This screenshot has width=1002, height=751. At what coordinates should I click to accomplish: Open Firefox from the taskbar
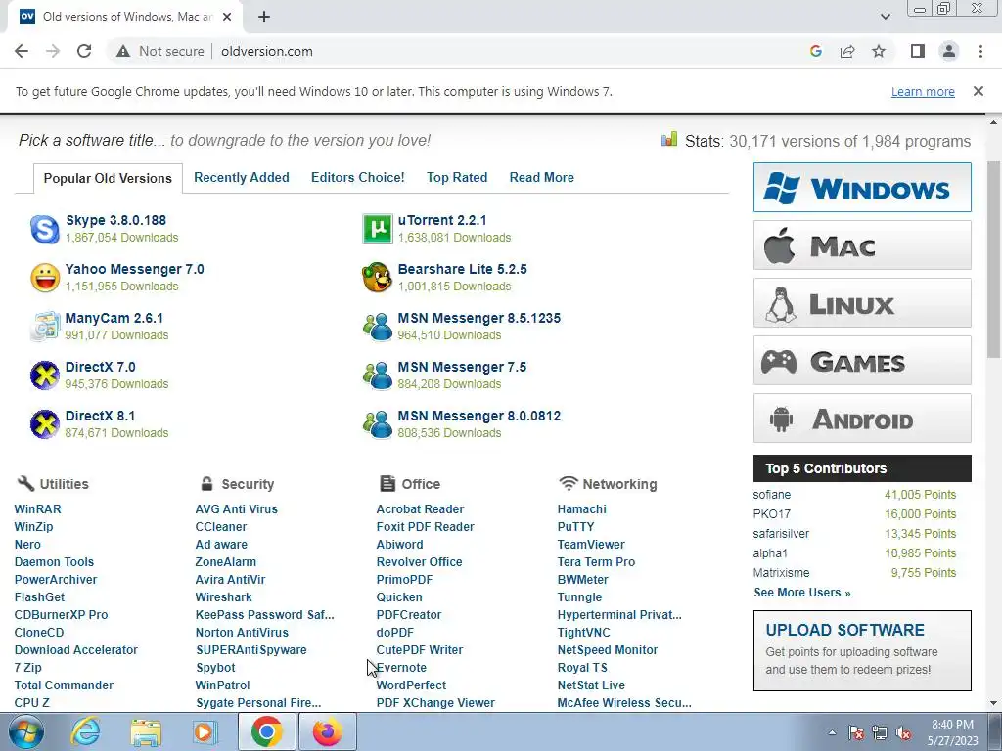(327, 731)
